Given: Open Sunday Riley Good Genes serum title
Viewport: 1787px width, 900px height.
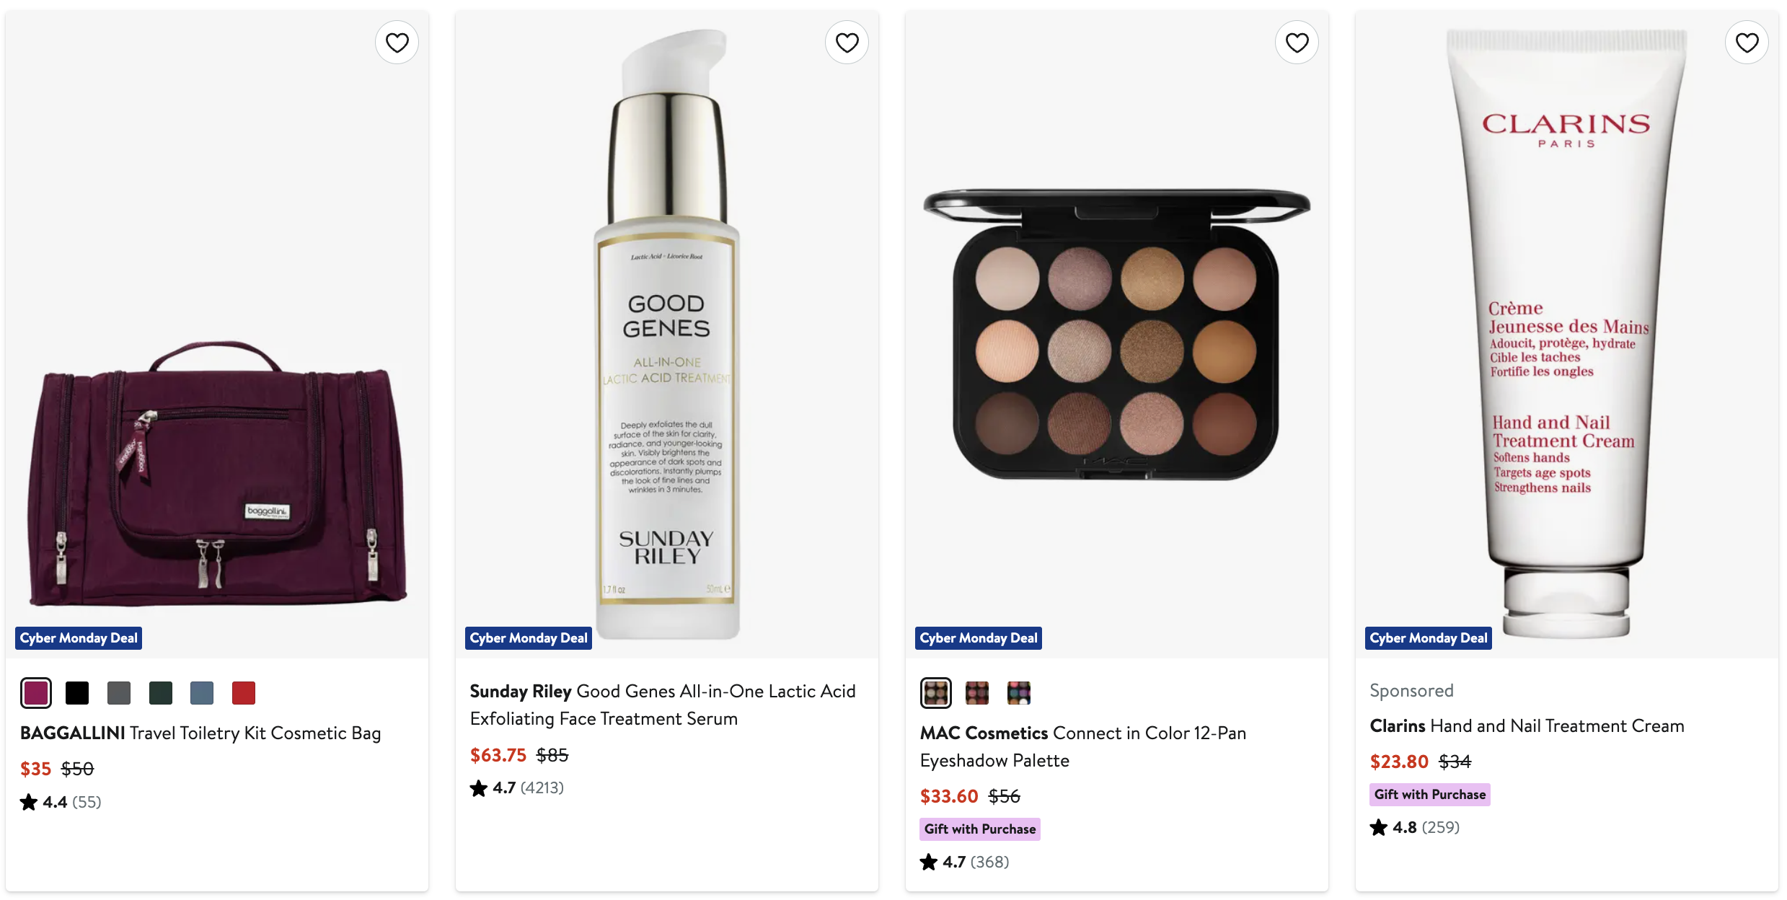Looking at the screenshot, I should tap(662, 705).
